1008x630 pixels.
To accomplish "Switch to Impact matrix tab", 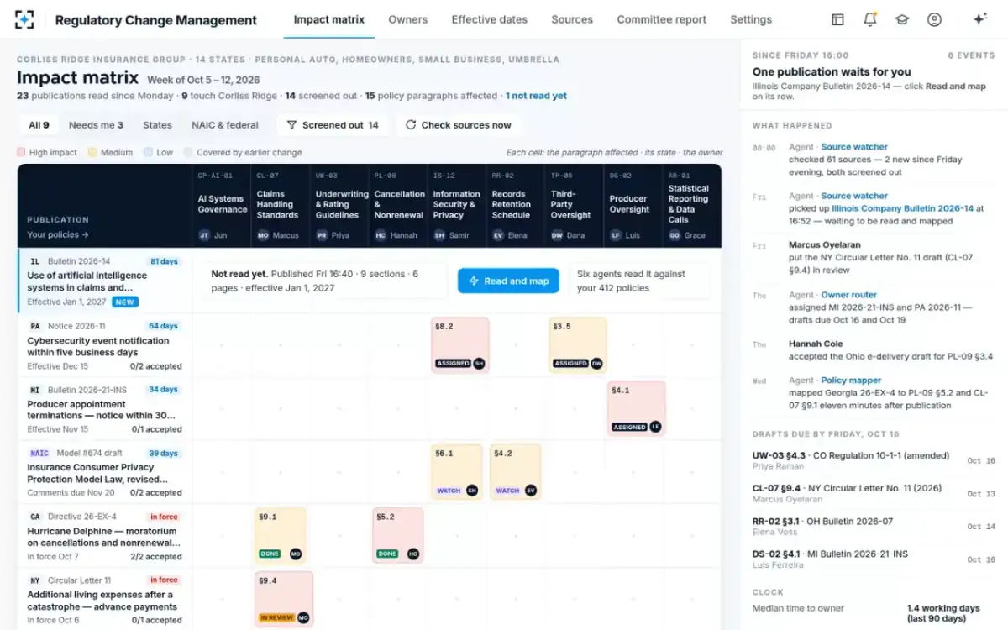I will coord(329,19).
